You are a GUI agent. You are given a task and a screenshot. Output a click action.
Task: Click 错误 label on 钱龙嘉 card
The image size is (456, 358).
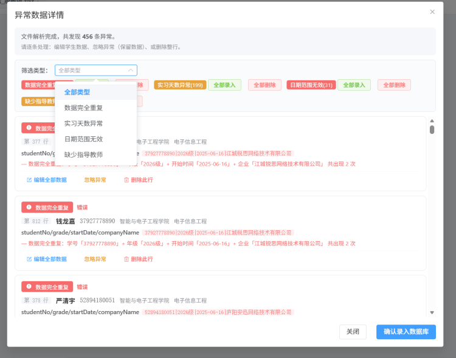coord(82,208)
